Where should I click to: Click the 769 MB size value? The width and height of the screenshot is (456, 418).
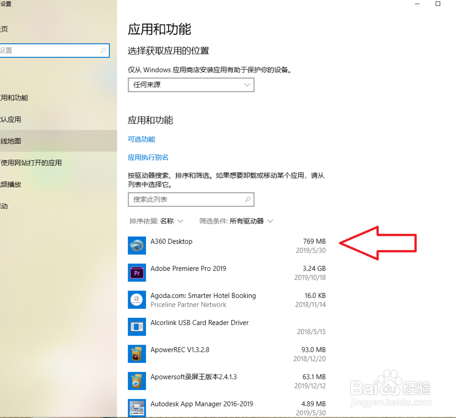pyautogui.click(x=314, y=241)
